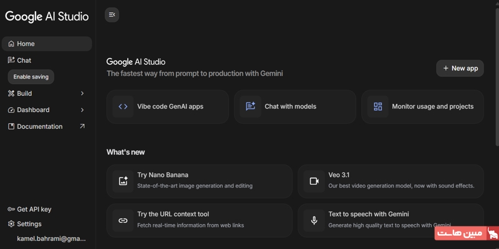Click the plus icon on New app
Viewport: 499px width, 249px height.
point(445,68)
